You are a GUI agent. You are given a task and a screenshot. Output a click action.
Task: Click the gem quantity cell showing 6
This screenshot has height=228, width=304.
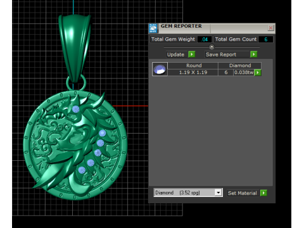click(226, 72)
